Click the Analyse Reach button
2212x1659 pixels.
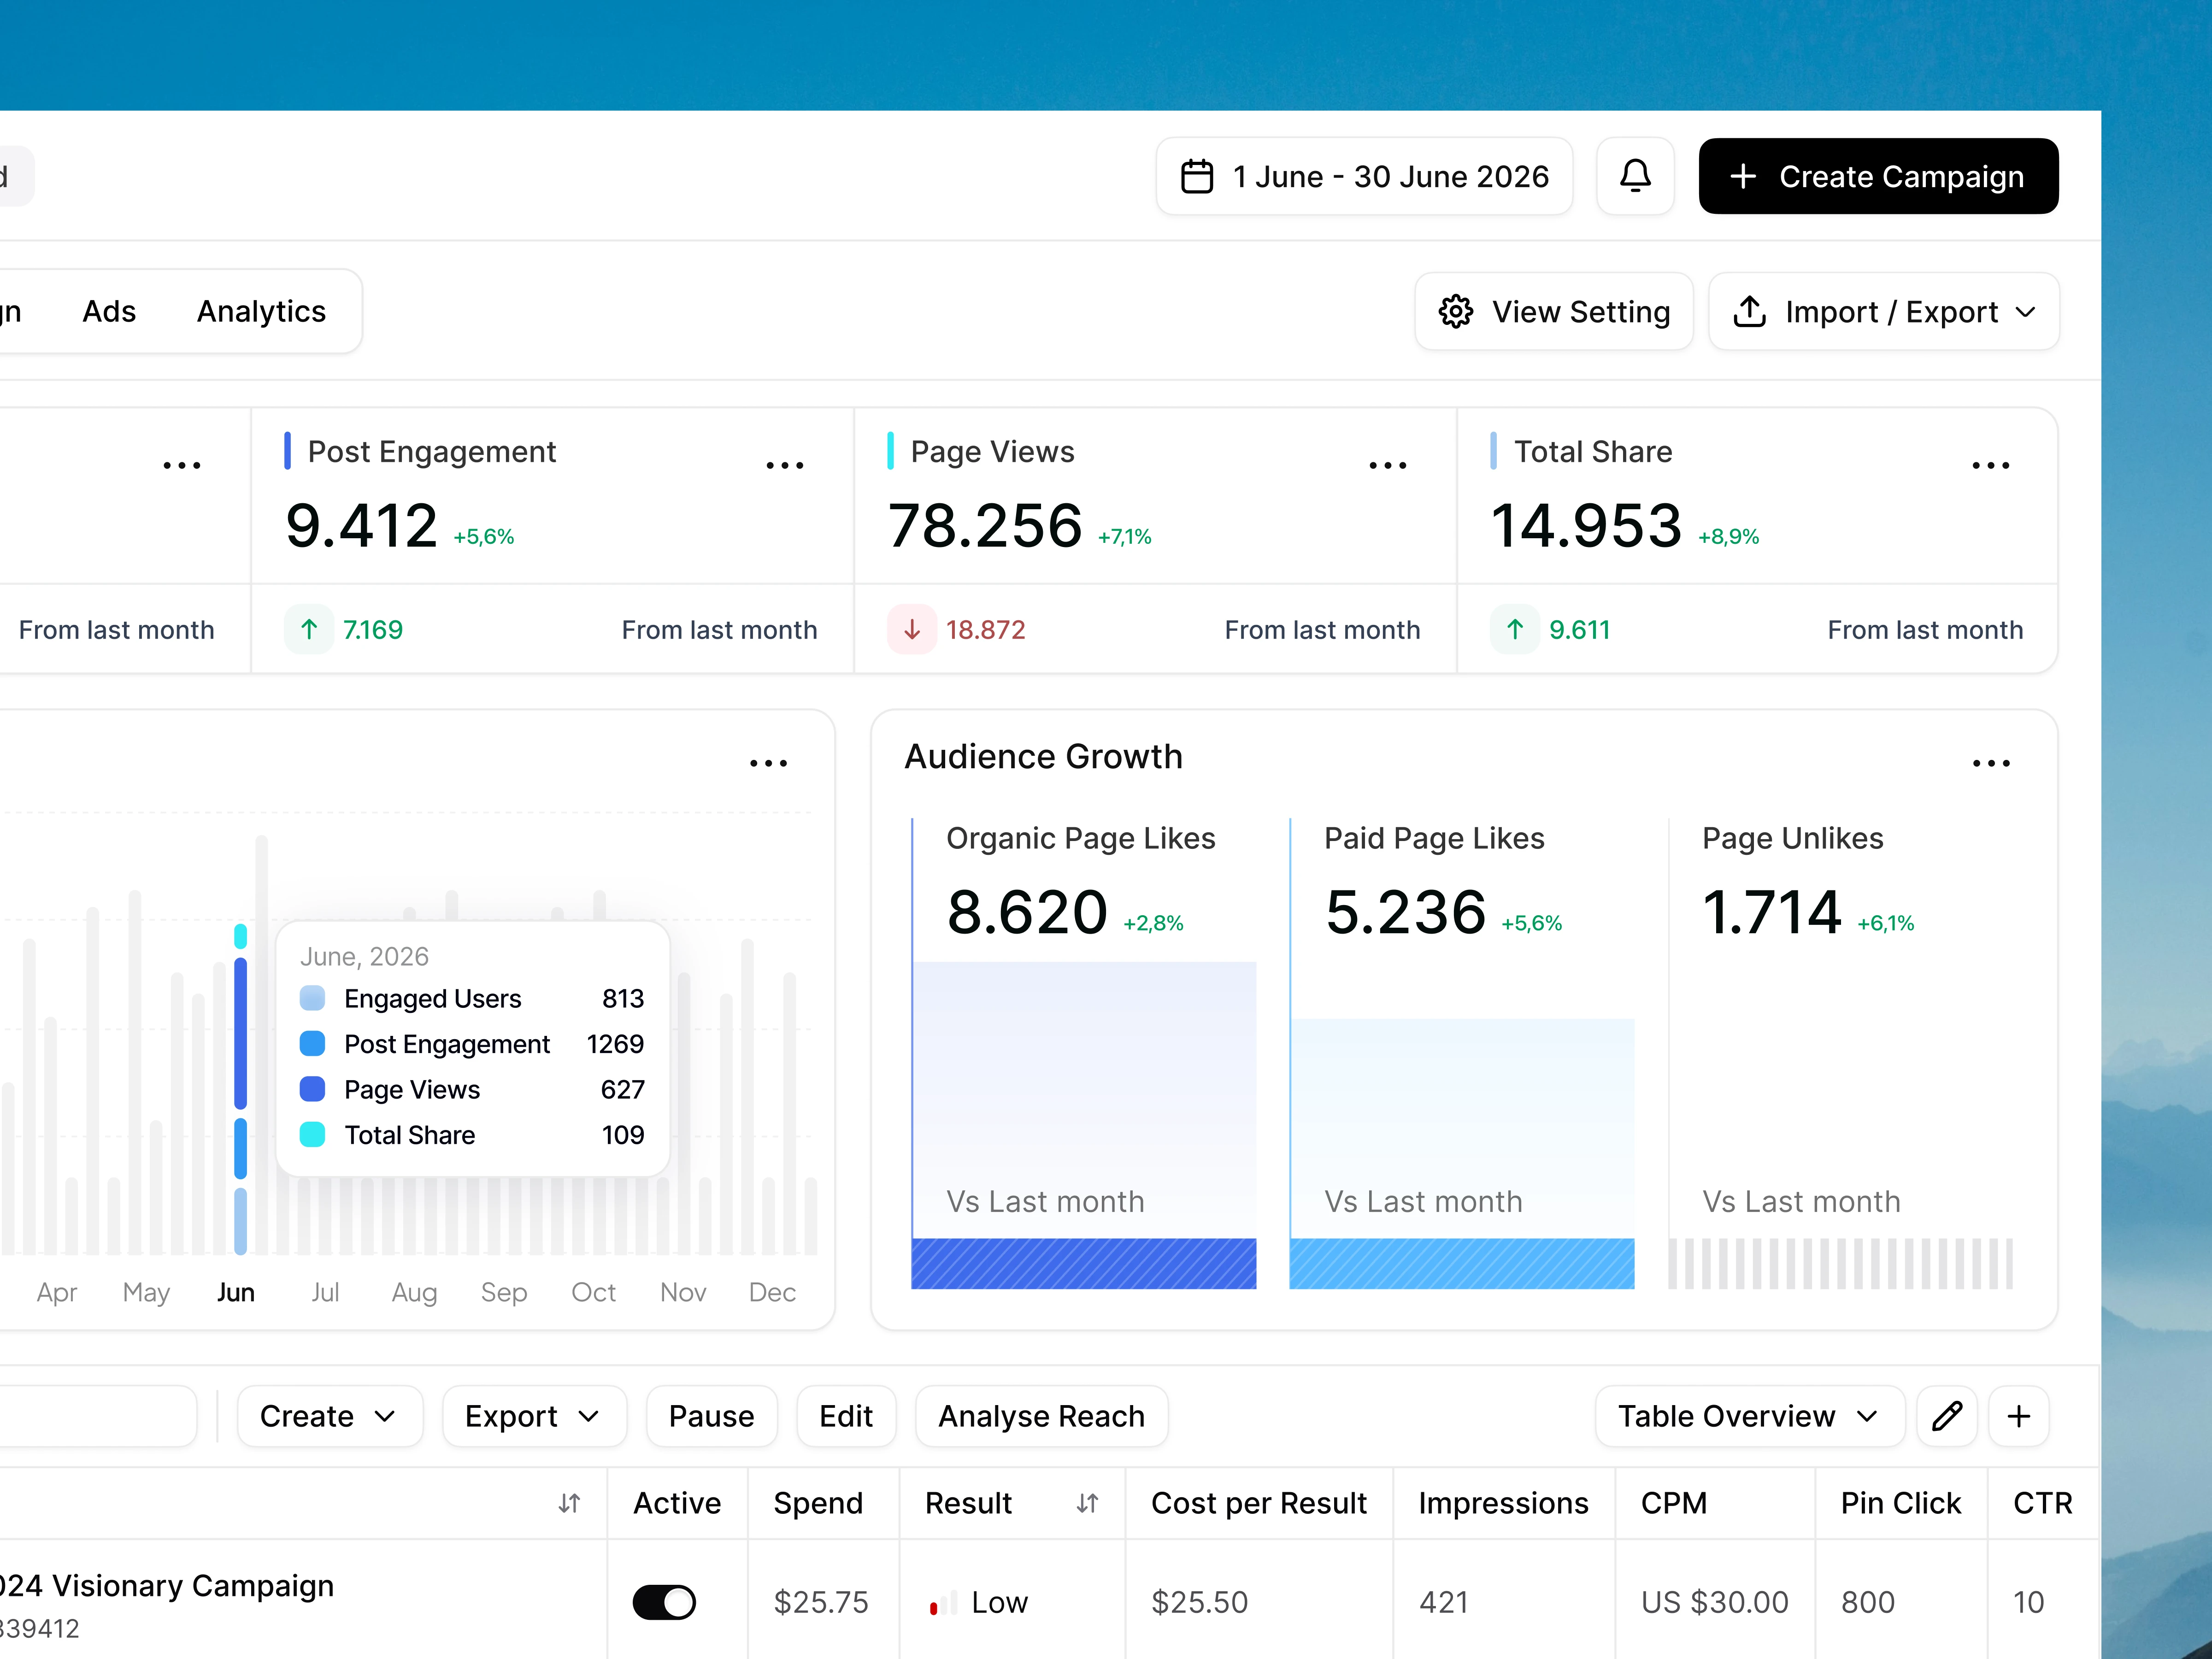point(1041,1416)
